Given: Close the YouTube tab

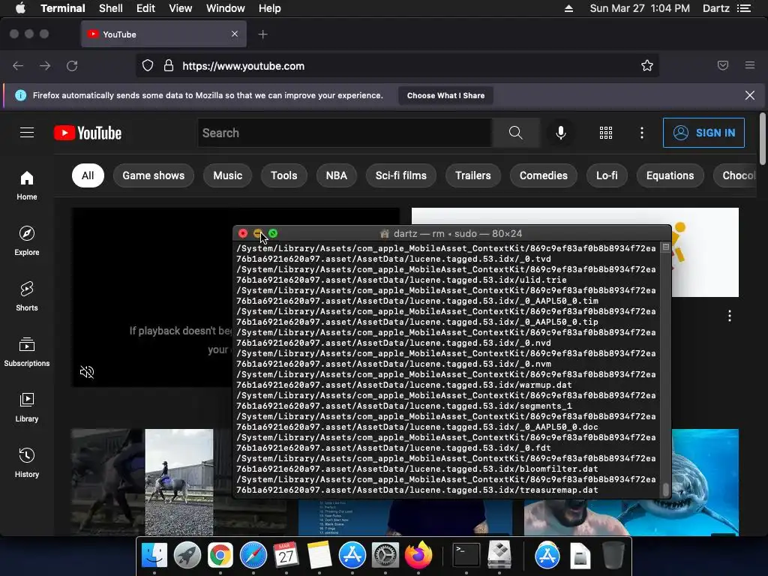Looking at the screenshot, I should 235,34.
